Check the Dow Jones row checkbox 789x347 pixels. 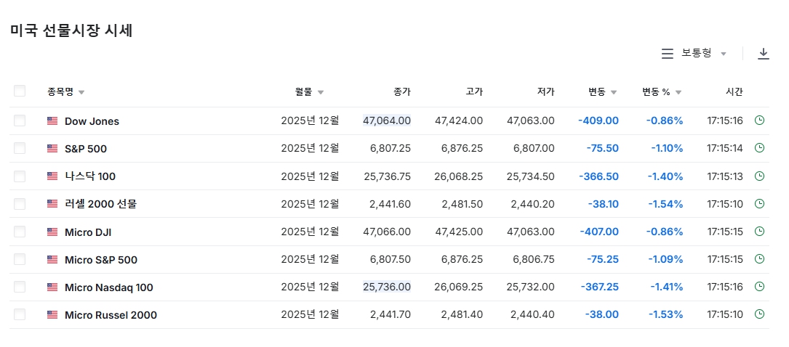click(20, 121)
